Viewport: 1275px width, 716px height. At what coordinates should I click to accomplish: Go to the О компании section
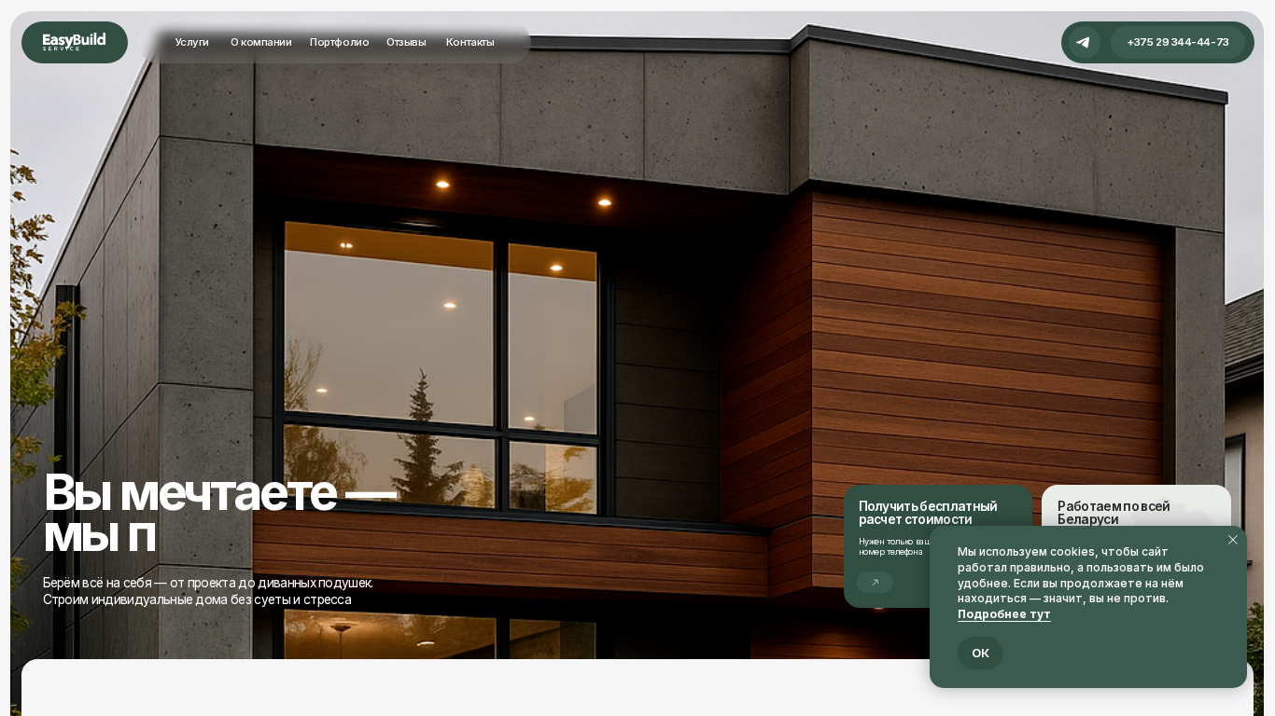point(261,42)
